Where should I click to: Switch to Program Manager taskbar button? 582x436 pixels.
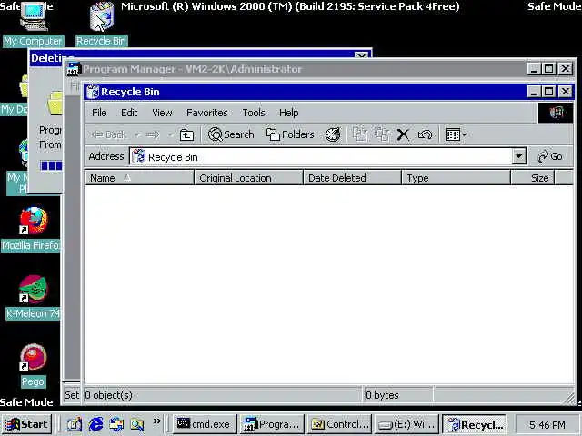(272, 424)
